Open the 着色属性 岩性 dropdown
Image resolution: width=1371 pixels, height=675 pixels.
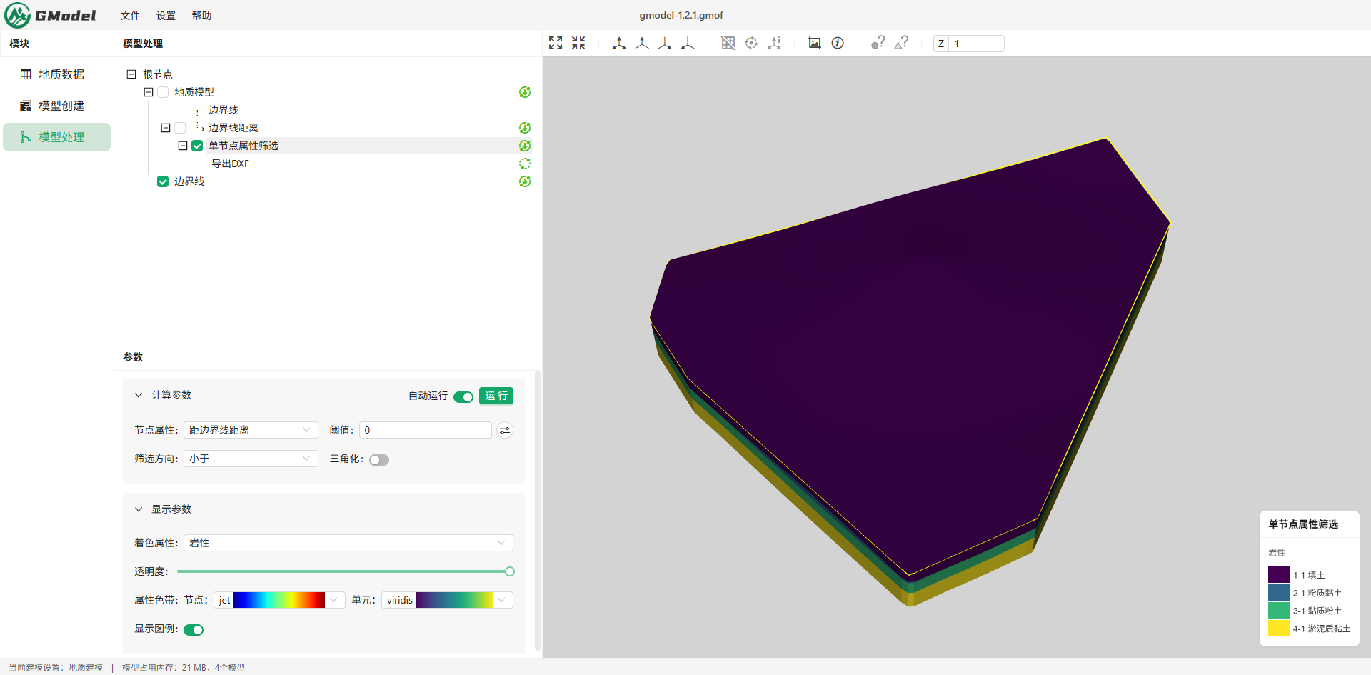tap(348, 543)
